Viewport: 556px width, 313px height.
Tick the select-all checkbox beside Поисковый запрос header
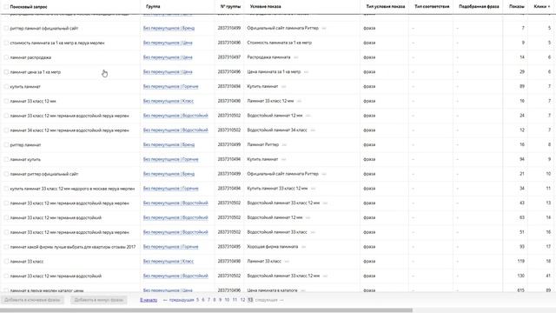coord(6,7)
